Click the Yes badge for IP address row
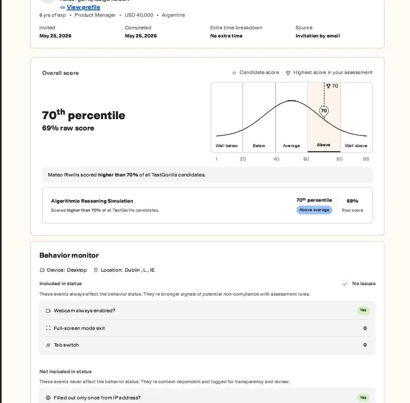This screenshot has height=403, width=410. coord(363,398)
